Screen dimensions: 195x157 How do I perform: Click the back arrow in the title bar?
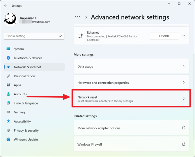point(6,6)
